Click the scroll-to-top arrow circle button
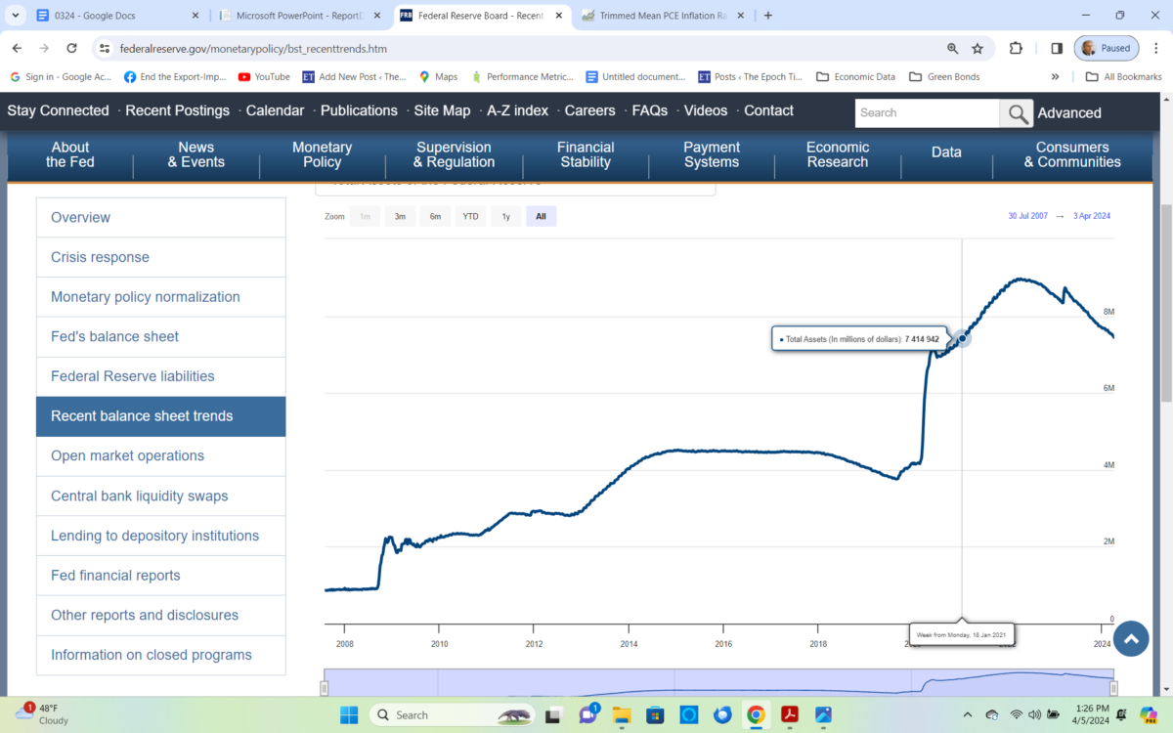1173x733 pixels. click(1132, 639)
